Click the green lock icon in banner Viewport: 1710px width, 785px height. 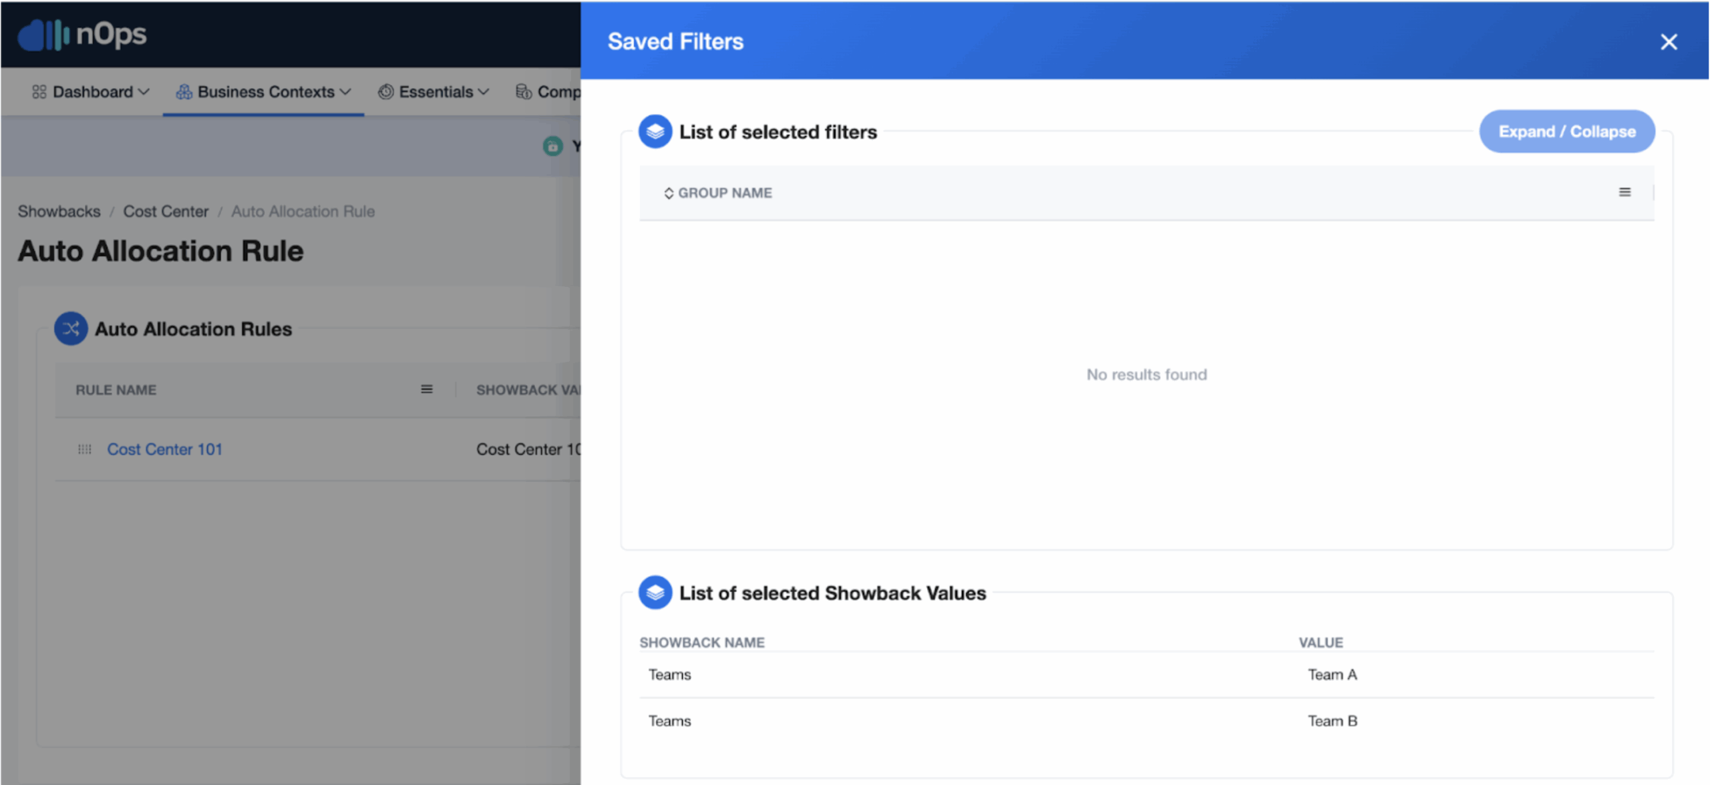pyautogui.click(x=552, y=146)
